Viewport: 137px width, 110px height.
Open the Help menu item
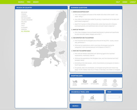(118, 2)
